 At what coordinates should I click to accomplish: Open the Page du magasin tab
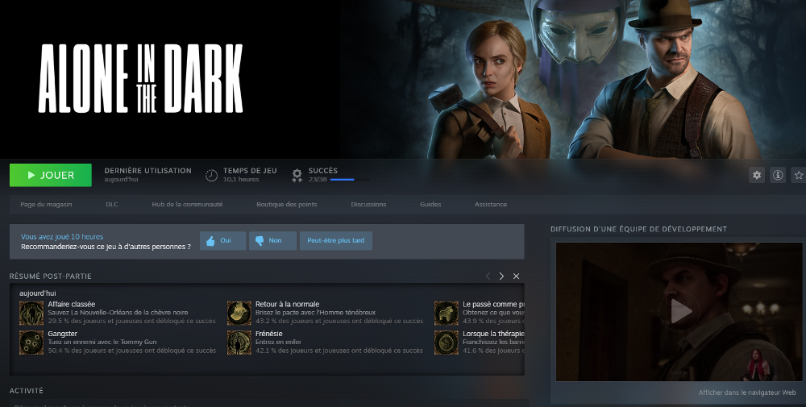pos(46,205)
